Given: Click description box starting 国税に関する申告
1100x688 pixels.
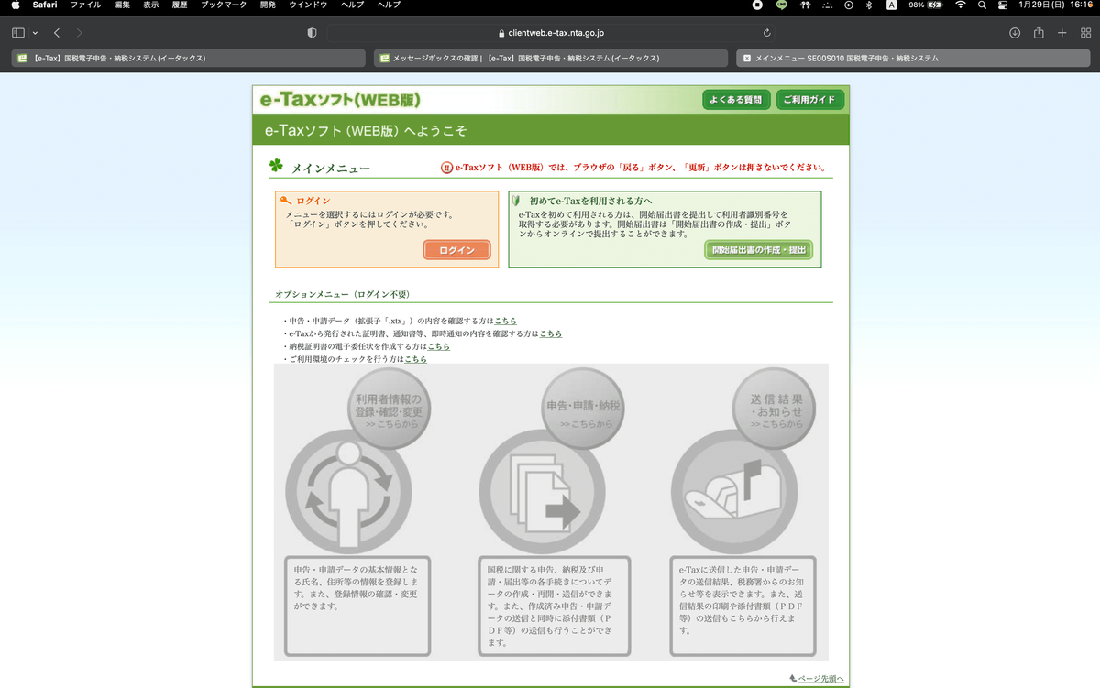Looking at the screenshot, I should click(555, 606).
